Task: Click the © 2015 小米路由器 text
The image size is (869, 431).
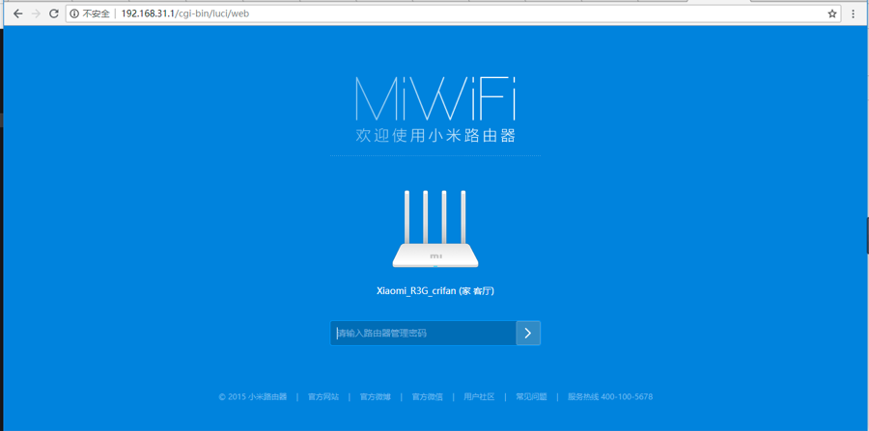Action: (x=253, y=396)
